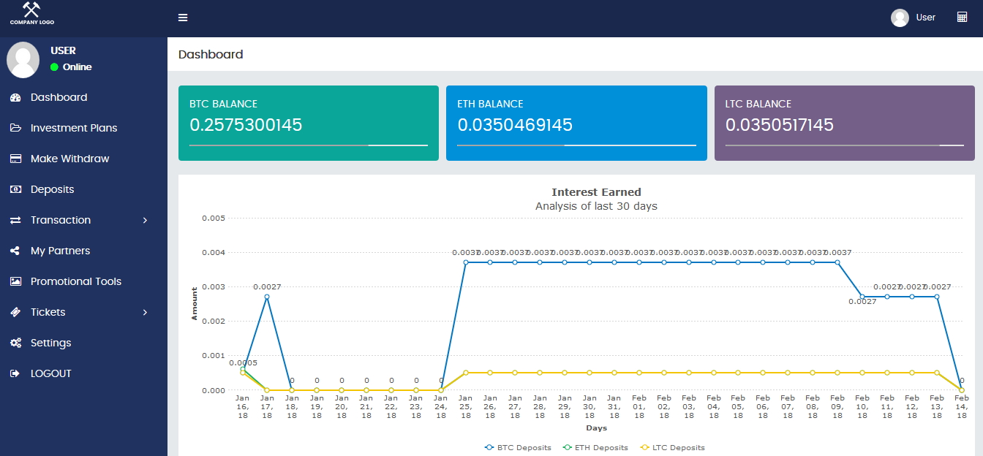
Task: Click the My Partners share icon
Action: [x=15, y=251]
